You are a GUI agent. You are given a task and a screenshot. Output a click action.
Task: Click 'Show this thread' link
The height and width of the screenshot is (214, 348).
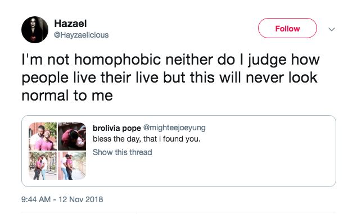coord(123,152)
